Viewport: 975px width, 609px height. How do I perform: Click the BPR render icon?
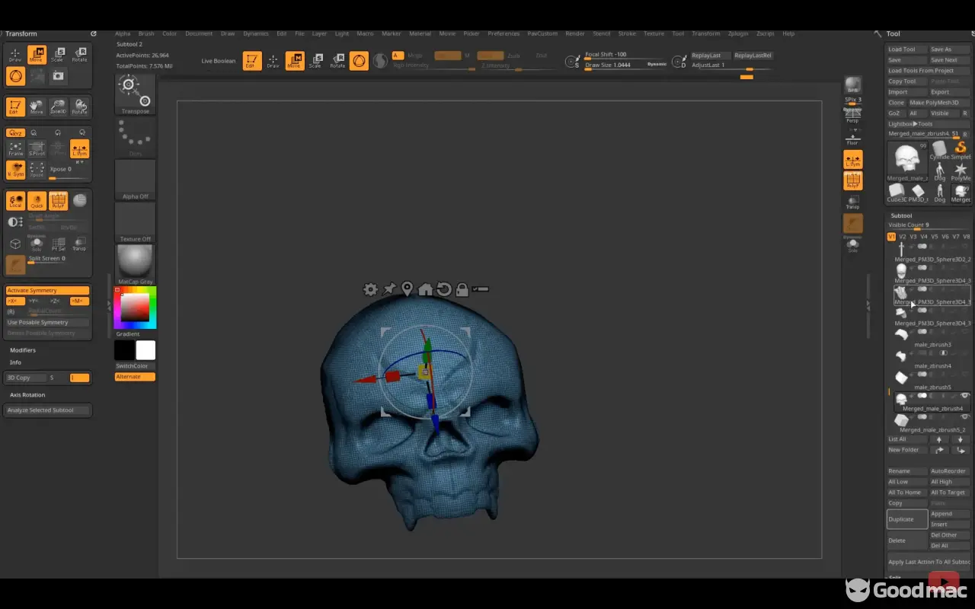(x=852, y=84)
